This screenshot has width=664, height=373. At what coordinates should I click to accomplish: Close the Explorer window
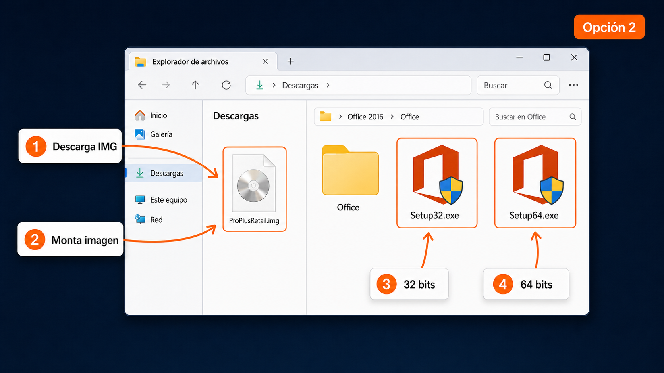(574, 57)
